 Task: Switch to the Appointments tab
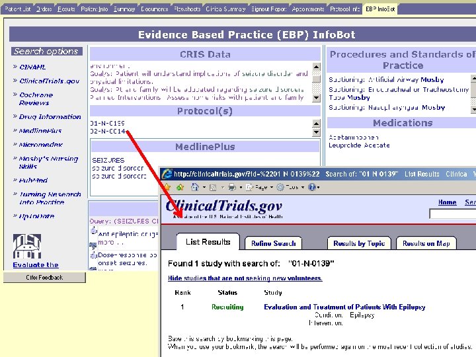pos(308,9)
